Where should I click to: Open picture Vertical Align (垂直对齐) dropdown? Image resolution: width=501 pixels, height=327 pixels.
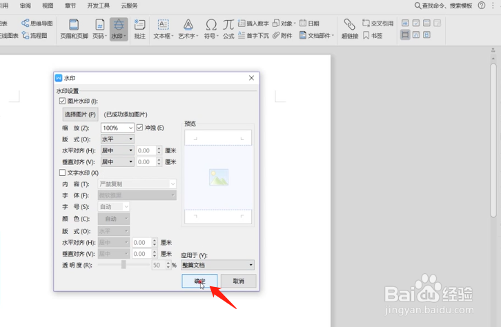coord(117,162)
